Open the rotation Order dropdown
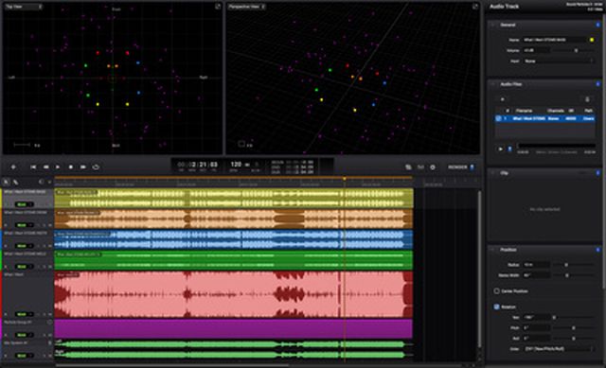 (559, 349)
